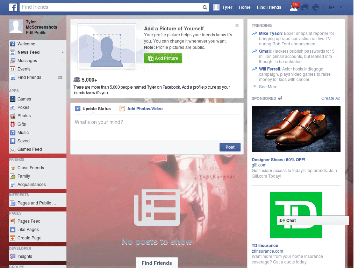Click the Gifts icon
The width and height of the screenshot is (358, 268).
coord(13,124)
